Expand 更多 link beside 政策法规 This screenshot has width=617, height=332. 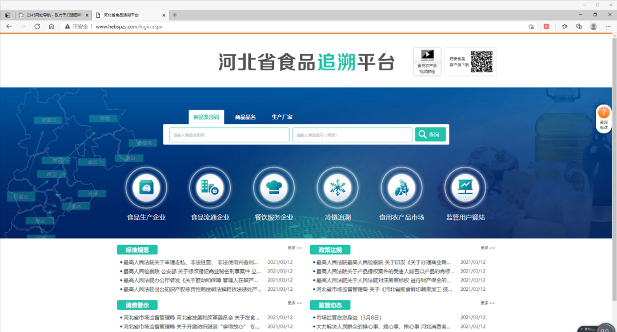487,248
